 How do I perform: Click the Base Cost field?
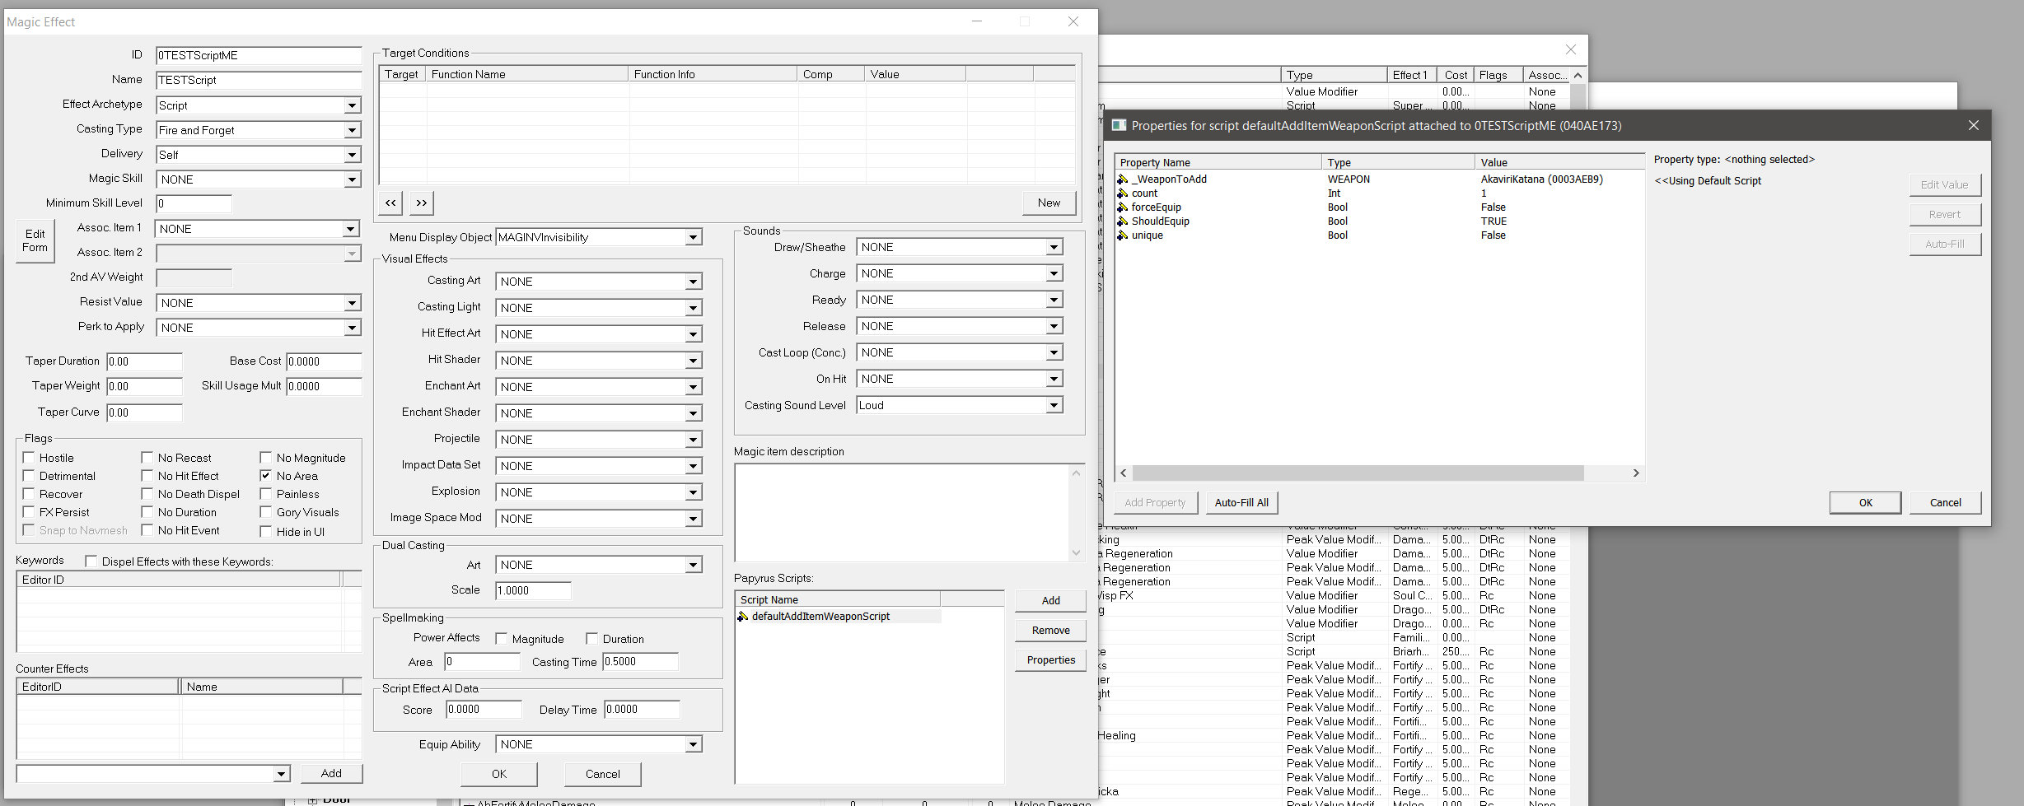point(324,361)
